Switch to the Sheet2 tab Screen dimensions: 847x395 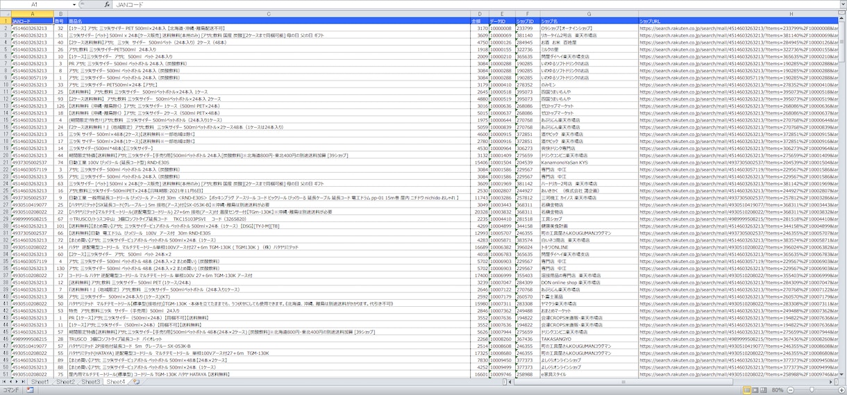coord(65,382)
